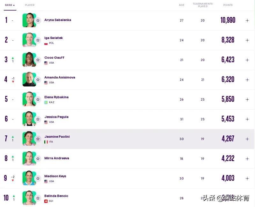Sort the table by the Rank column

[10, 5]
